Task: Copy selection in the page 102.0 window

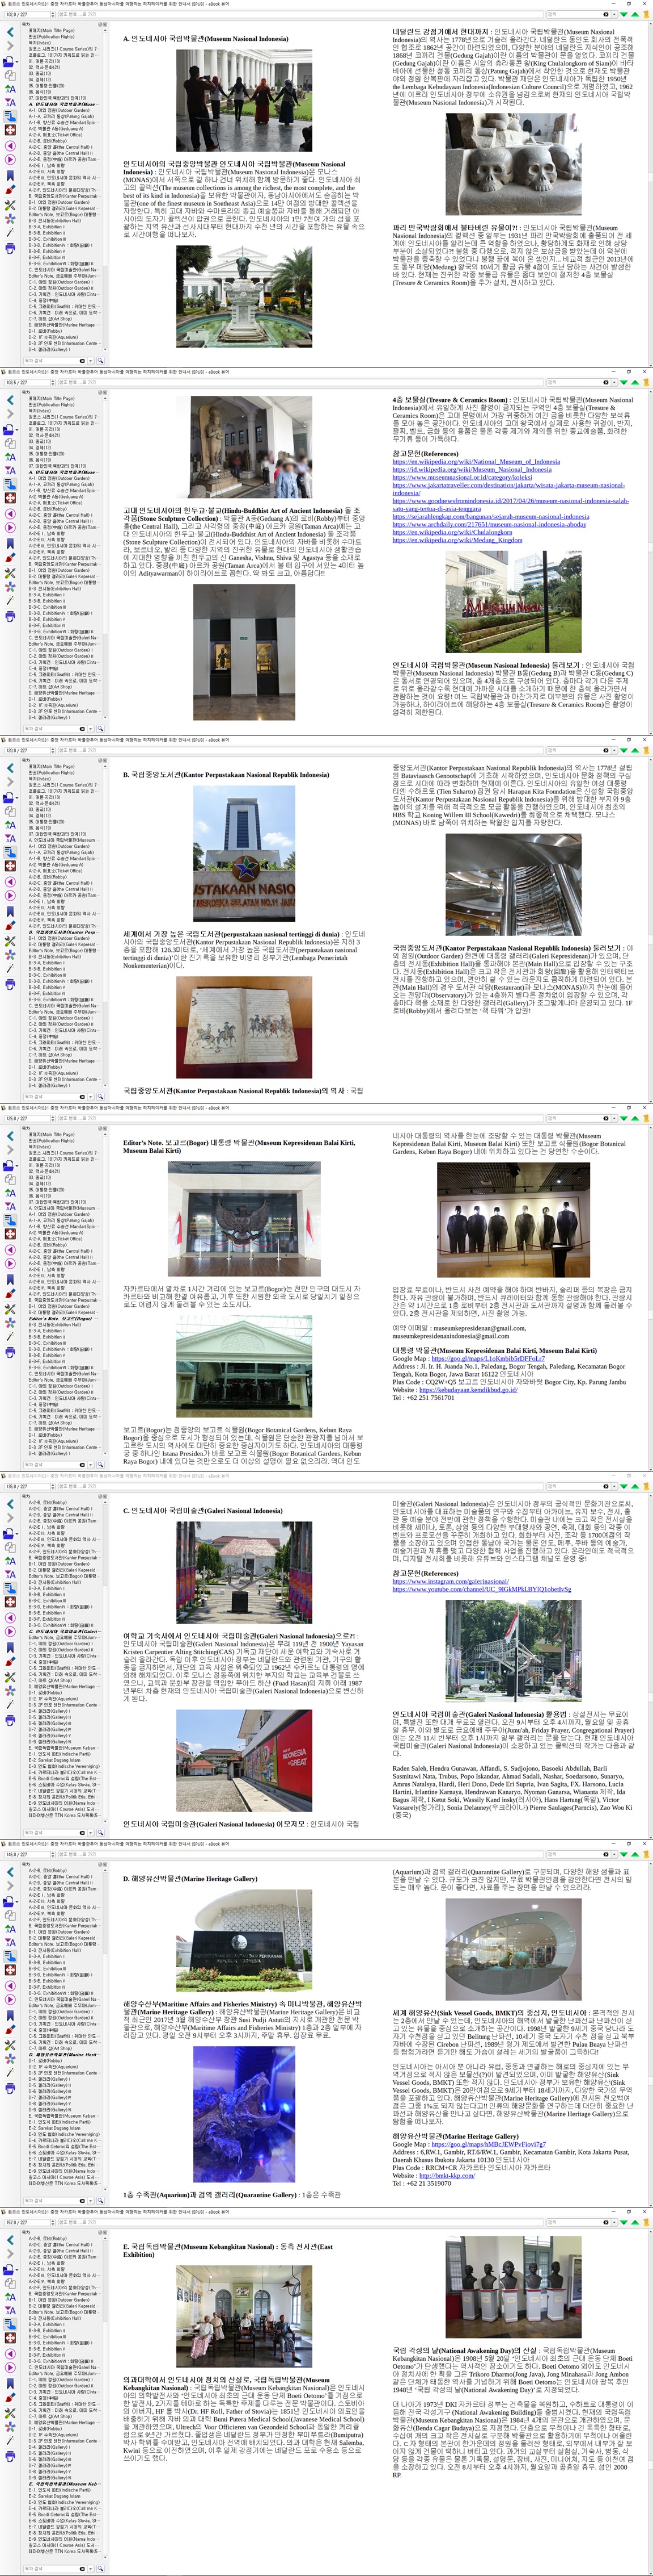Action: (x=10, y=76)
